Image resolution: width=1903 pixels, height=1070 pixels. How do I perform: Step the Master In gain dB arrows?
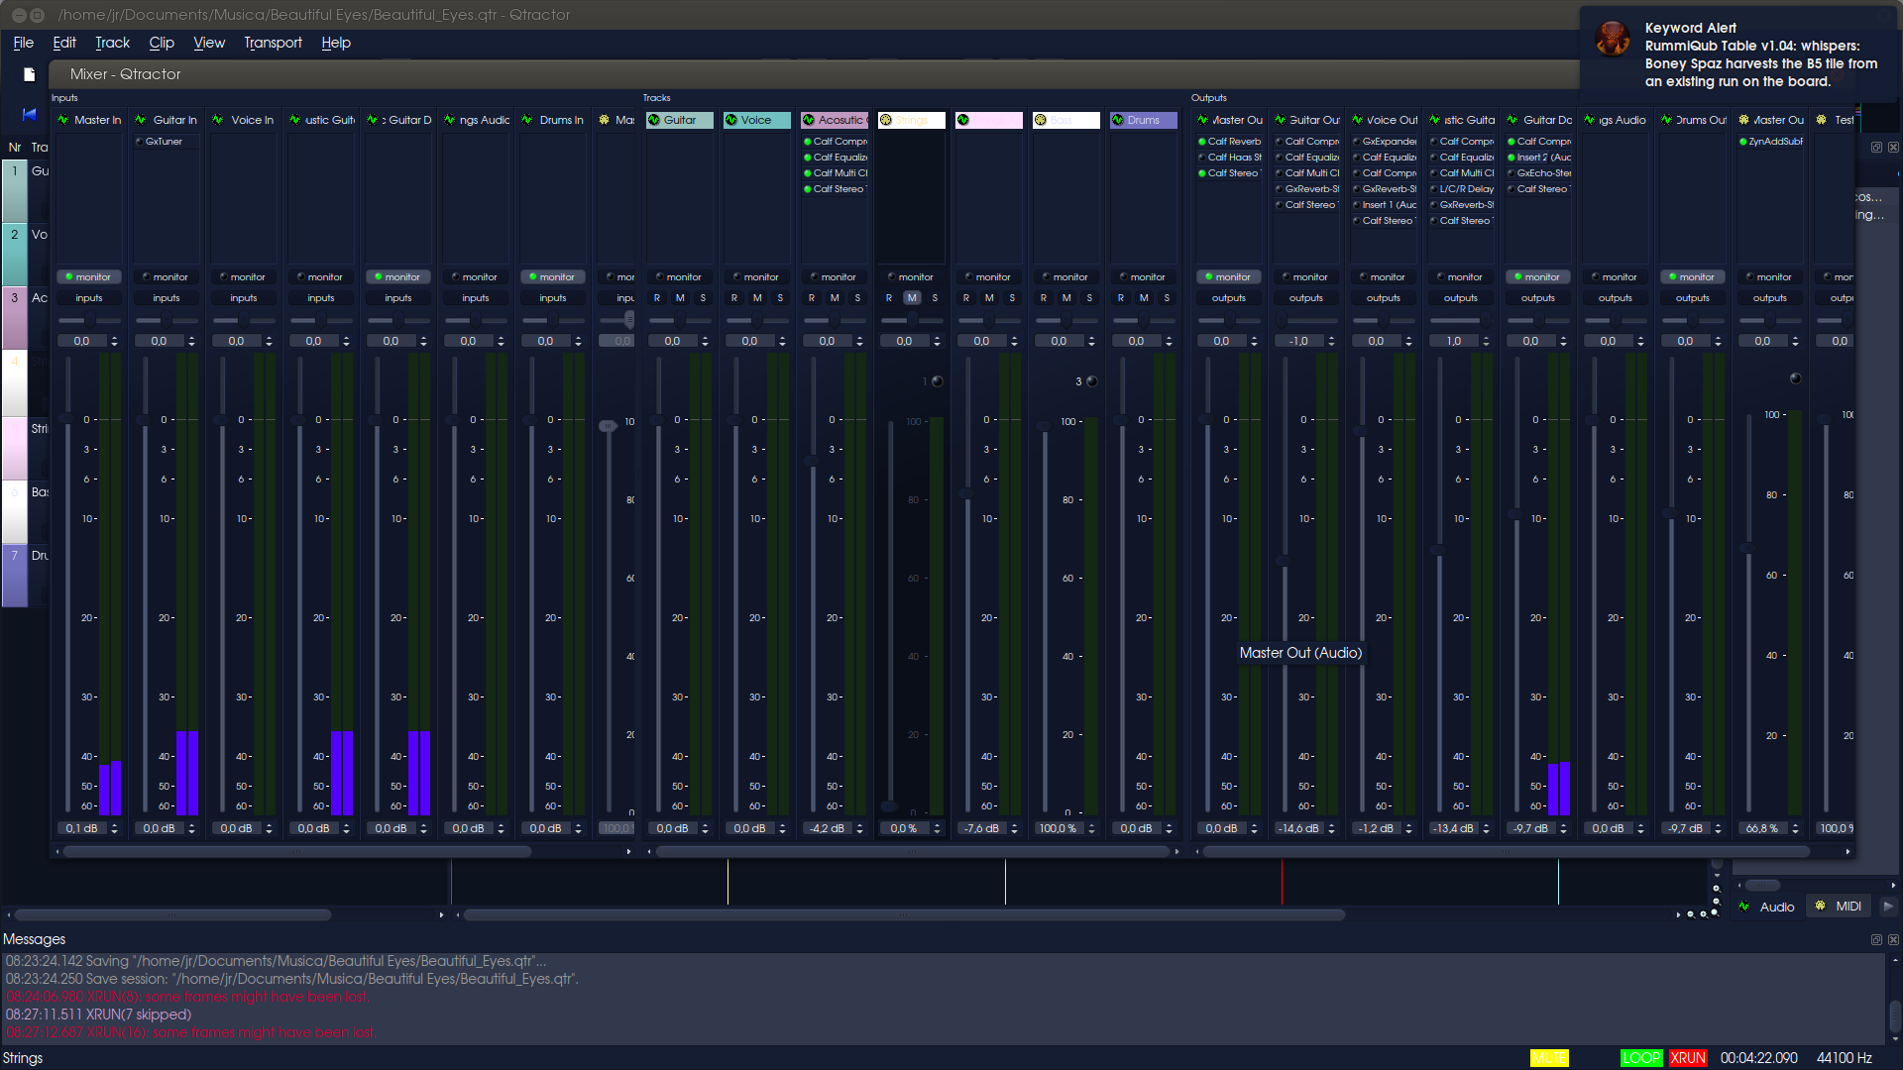(x=114, y=828)
